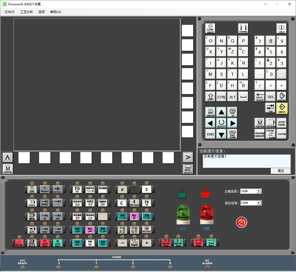
Task: Click the Repos mode button
Action: point(45,189)
